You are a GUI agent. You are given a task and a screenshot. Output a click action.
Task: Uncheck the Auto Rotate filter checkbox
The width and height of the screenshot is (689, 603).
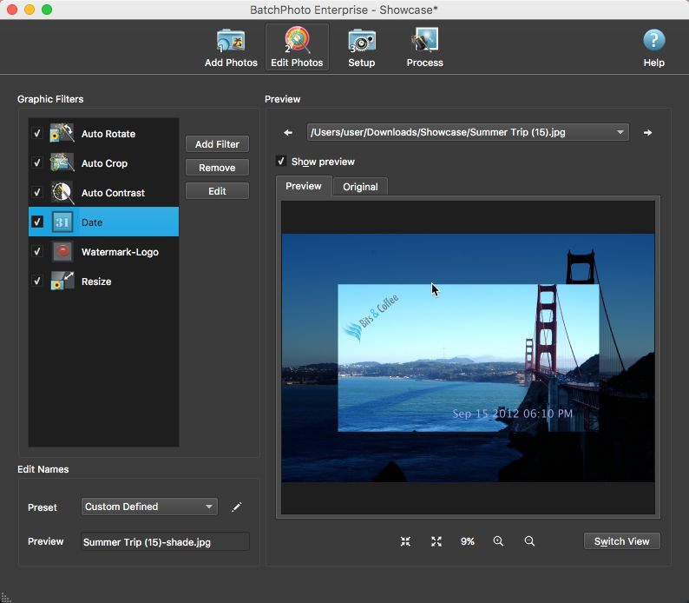37,133
